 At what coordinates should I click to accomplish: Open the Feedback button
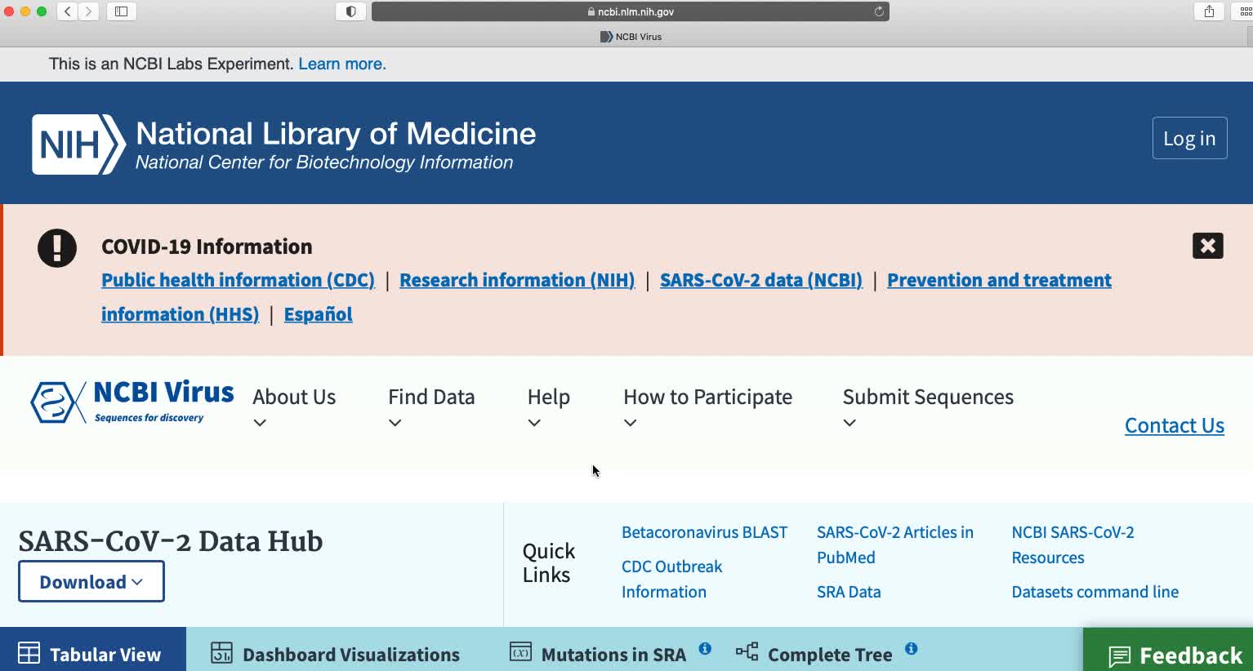coord(1168,651)
